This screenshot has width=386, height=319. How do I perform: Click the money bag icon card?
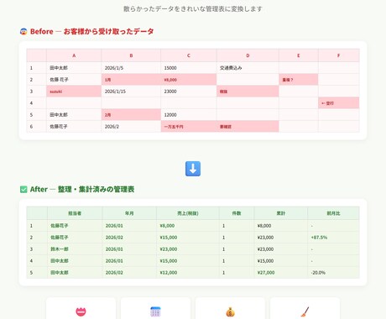[x=230, y=308]
